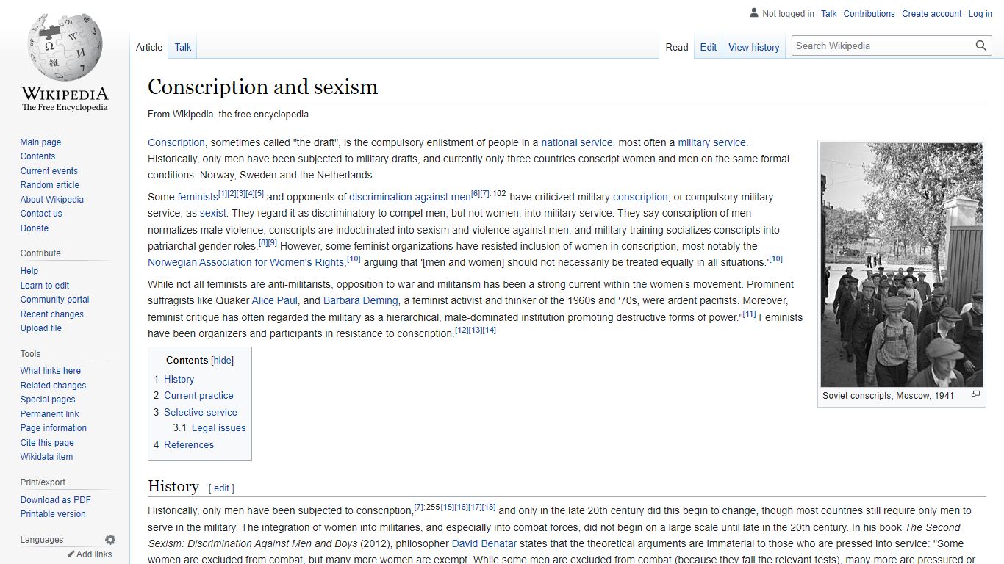Edit the History section
The image size is (1004, 564).
point(222,488)
